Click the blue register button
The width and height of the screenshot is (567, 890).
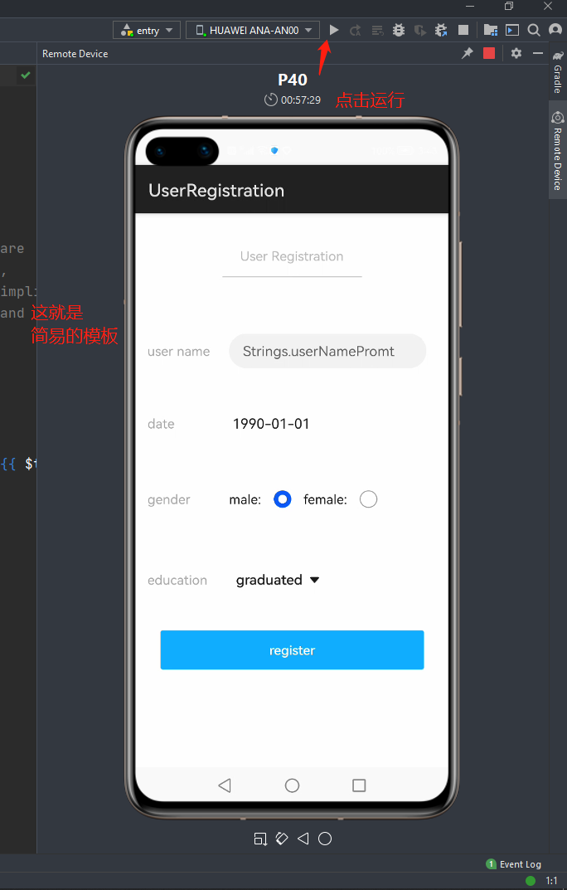tap(292, 650)
